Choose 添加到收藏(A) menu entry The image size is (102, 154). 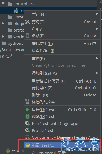click(62, 73)
